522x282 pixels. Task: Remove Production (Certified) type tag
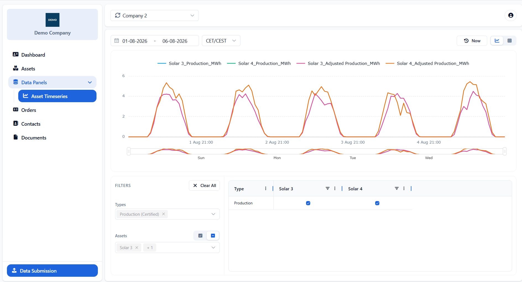[x=163, y=214]
